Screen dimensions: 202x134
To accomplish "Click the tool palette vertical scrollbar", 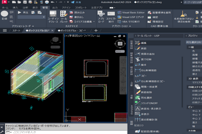I will click(x=182, y=82).
